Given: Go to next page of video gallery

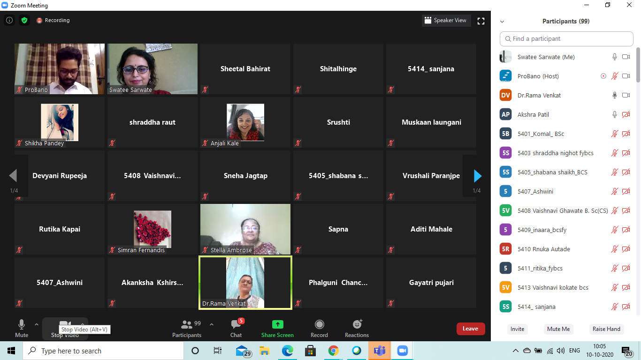Looking at the screenshot, I should (477, 176).
